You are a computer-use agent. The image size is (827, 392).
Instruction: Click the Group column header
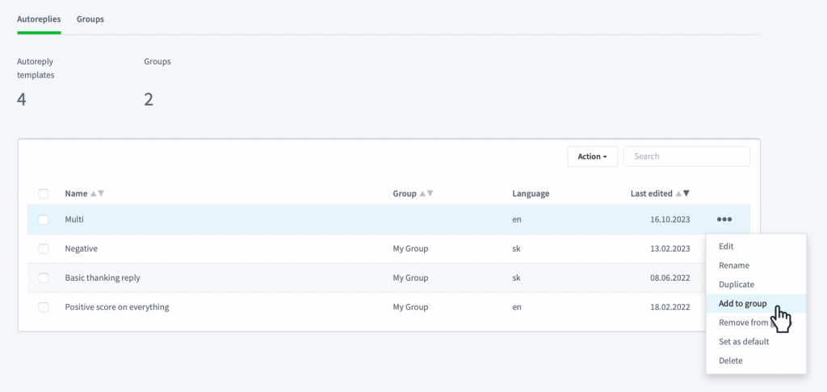point(405,194)
